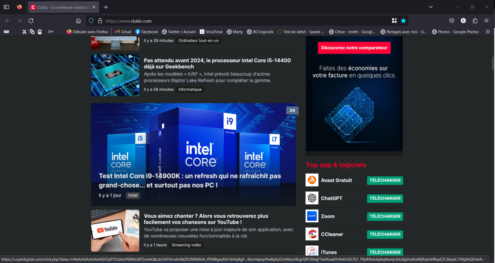Save the page to Pocket

452,20
